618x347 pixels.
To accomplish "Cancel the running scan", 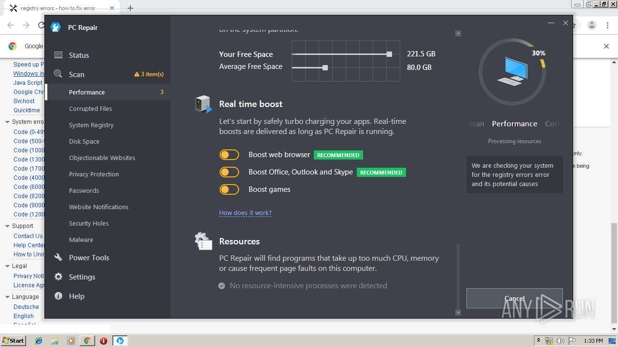I will (515, 298).
